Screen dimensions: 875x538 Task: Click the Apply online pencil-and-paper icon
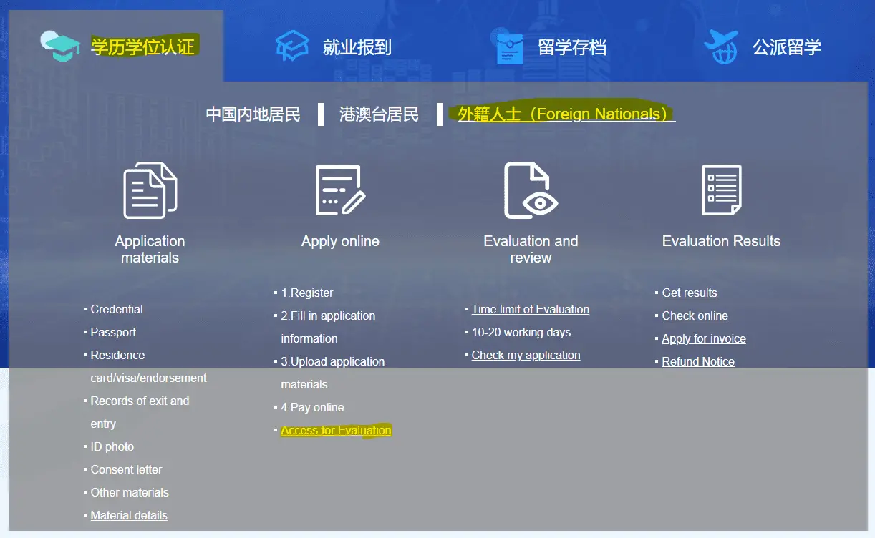click(340, 188)
